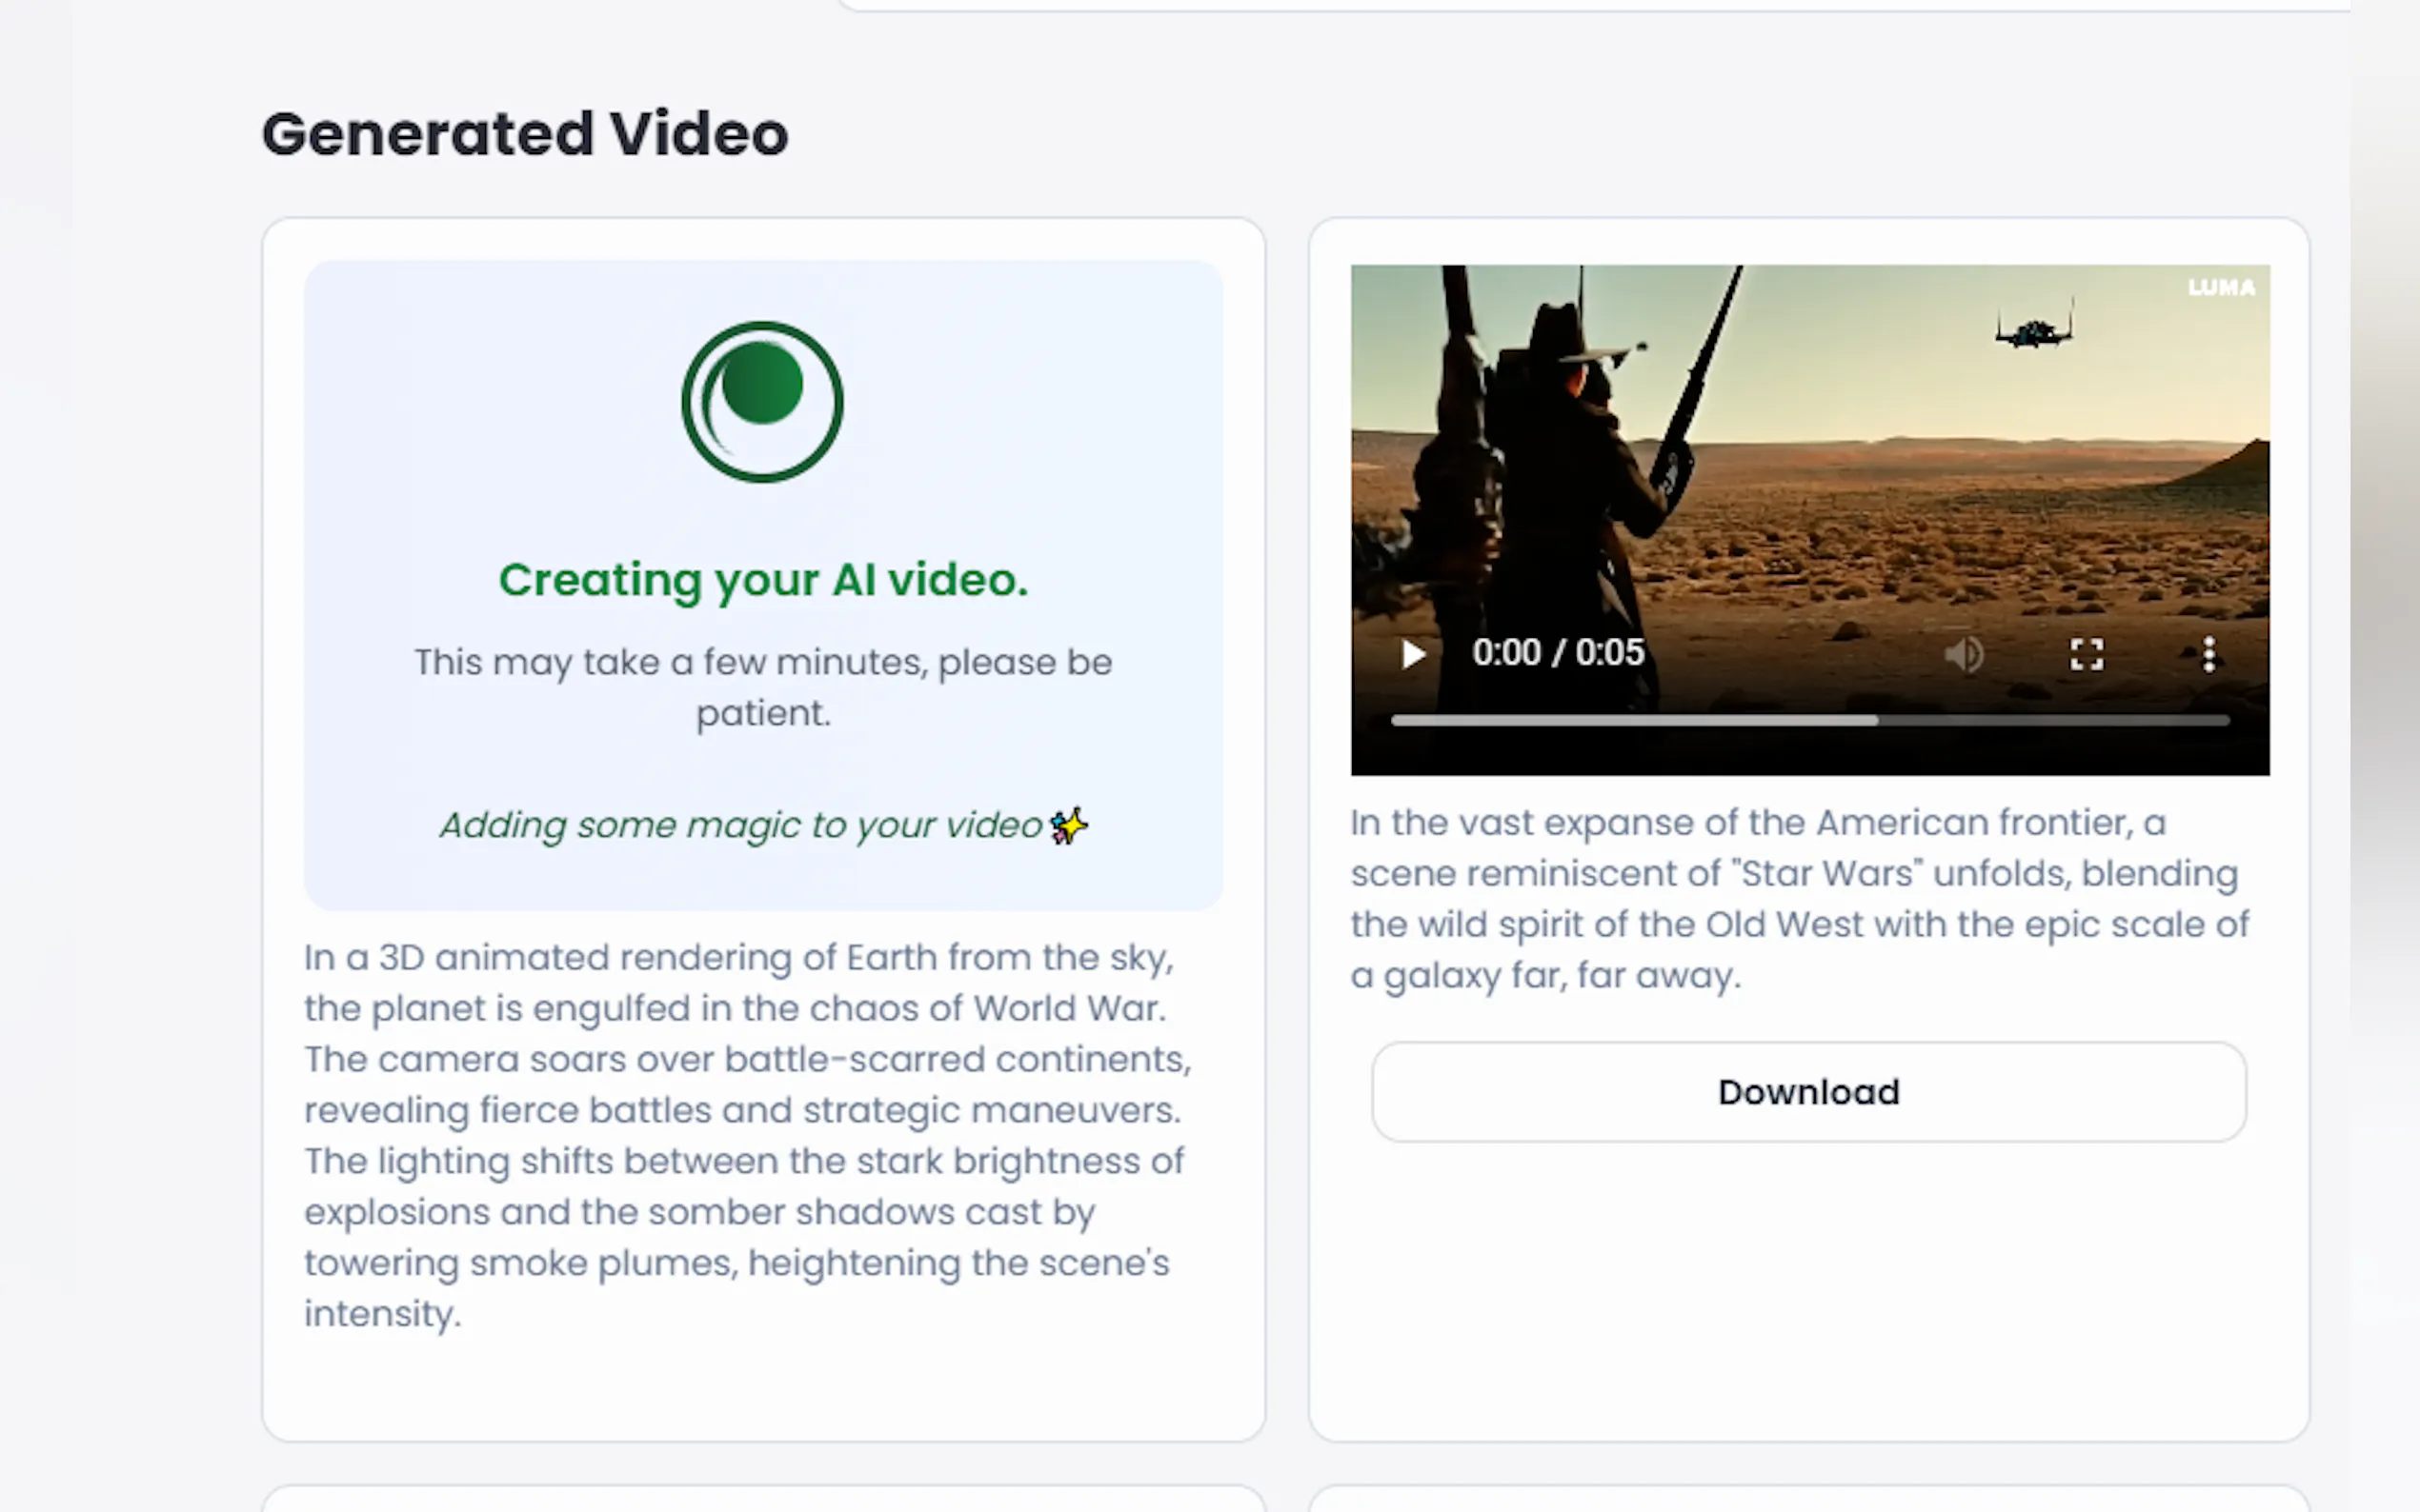
Task: Click the American frontier prompt description
Action: pyautogui.click(x=1799, y=898)
